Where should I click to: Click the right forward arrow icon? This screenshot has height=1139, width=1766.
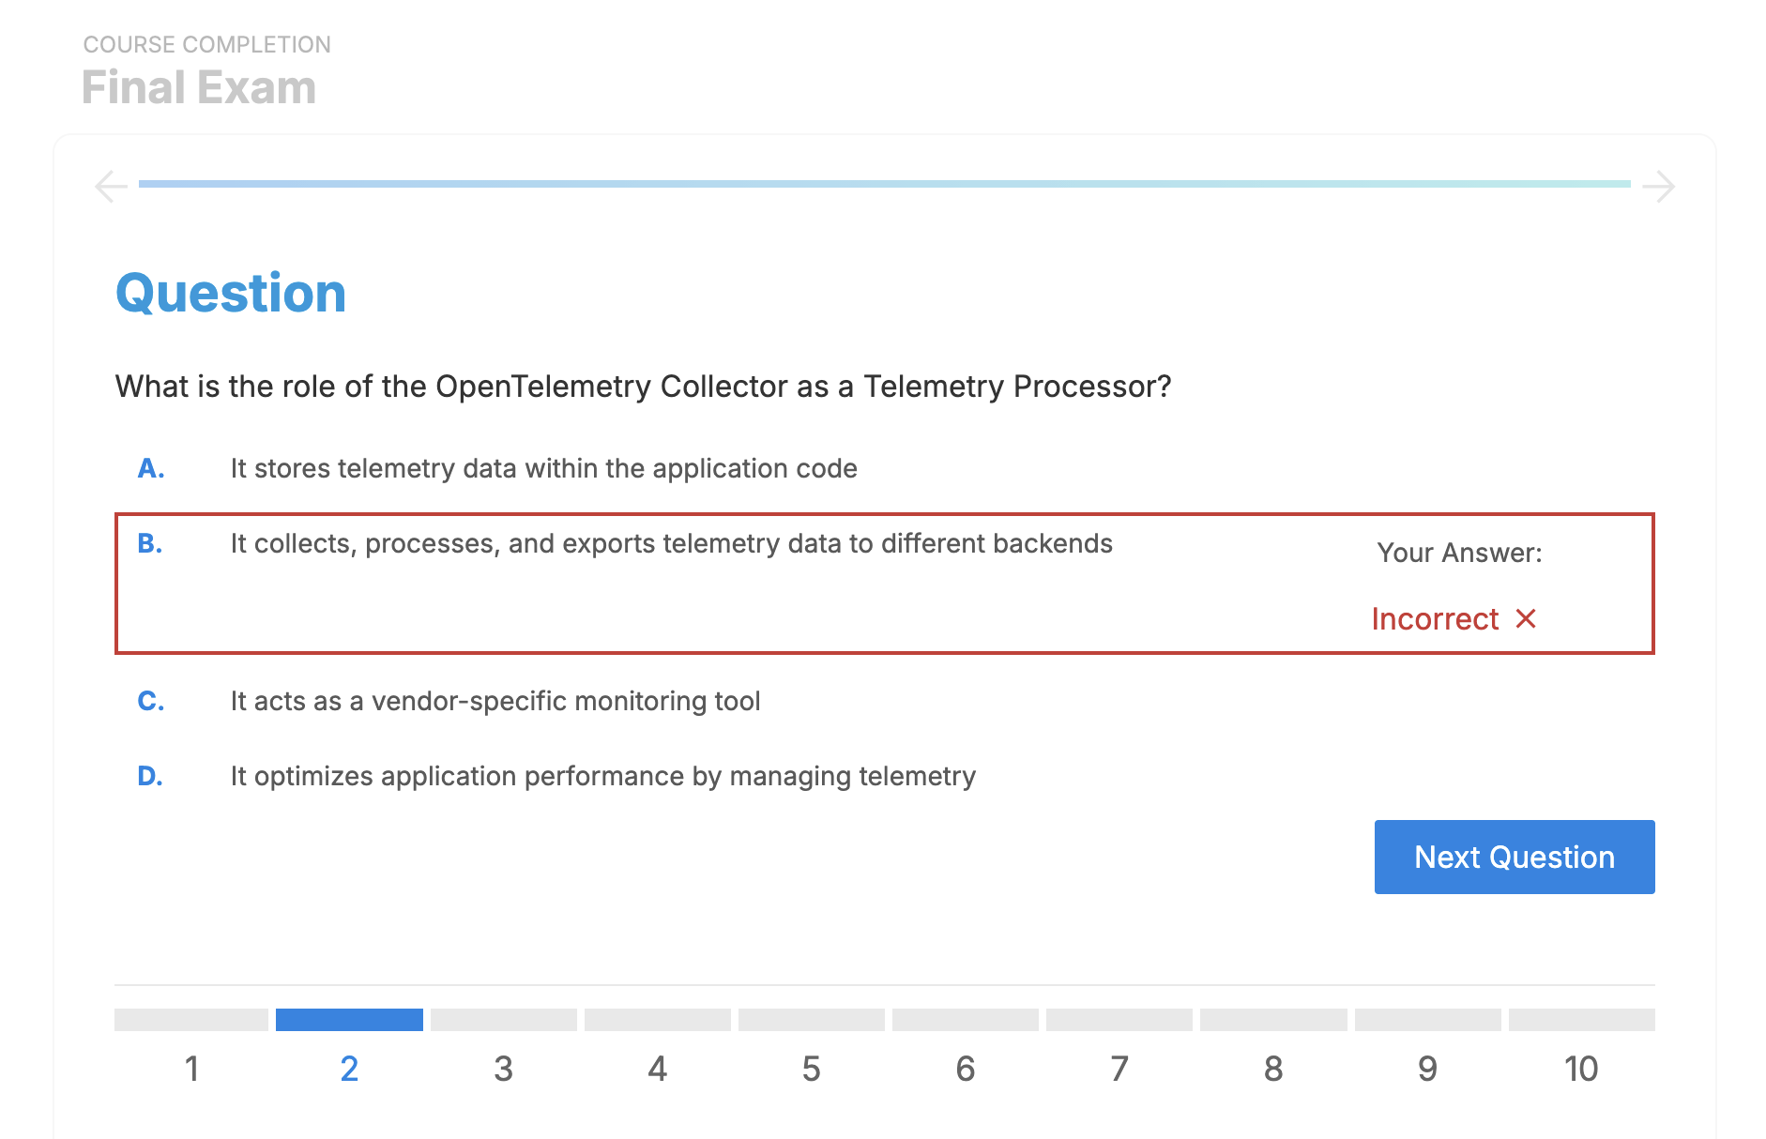(x=1658, y=186)
